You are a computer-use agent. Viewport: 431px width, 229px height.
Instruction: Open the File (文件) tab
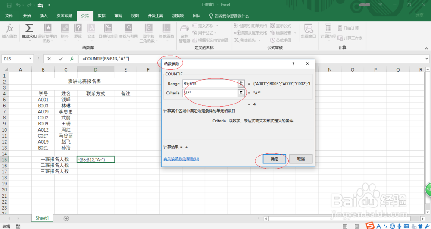(x=9, y=16)
